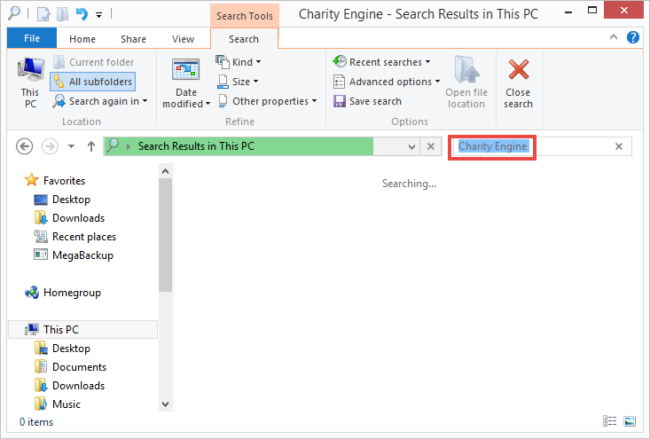Open the Size filter dropdown
The width and height of the screenshot is (650, 439).
coord(238,82)
